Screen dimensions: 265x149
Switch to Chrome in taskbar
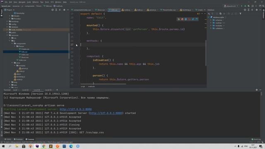(x=44, y=146)
